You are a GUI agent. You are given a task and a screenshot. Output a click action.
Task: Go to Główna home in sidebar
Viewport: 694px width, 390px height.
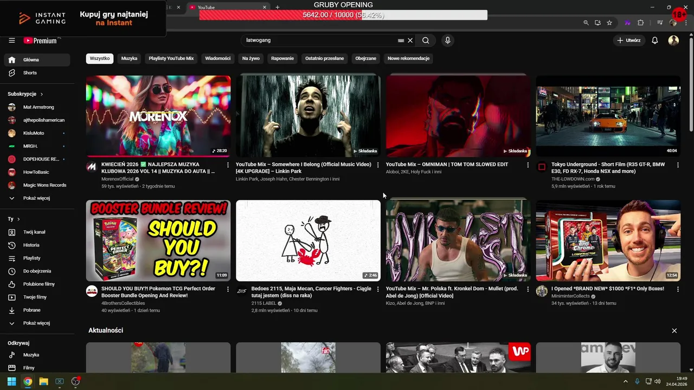[37, 60]
